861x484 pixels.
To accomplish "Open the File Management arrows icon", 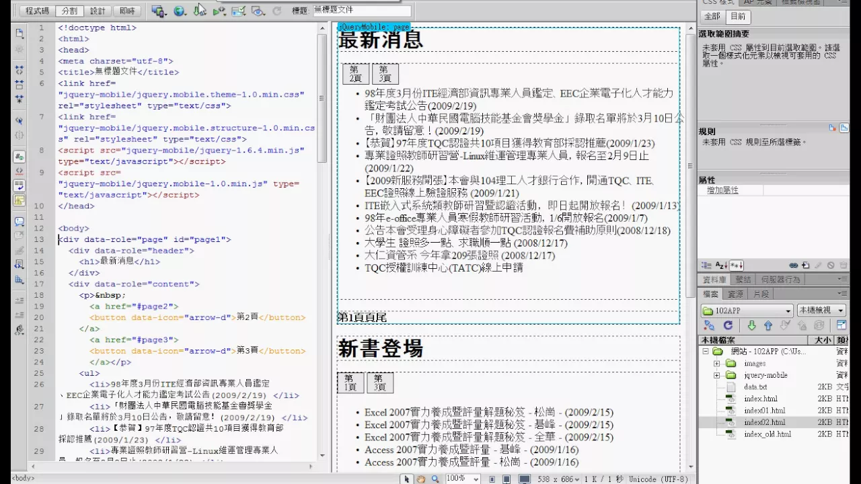I will [x=200, y=11].
